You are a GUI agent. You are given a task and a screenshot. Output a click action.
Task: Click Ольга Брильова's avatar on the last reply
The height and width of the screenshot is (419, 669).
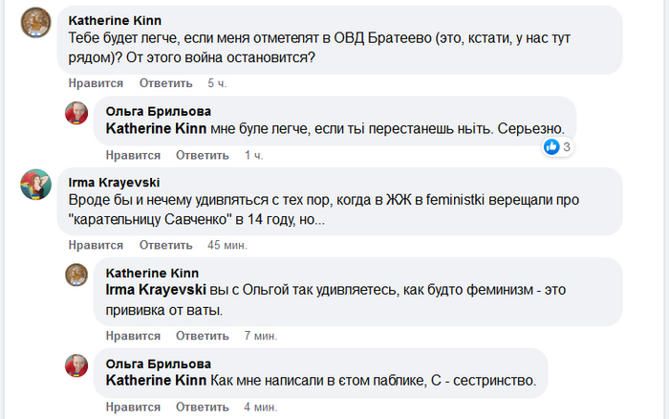[x=76, y=364]
